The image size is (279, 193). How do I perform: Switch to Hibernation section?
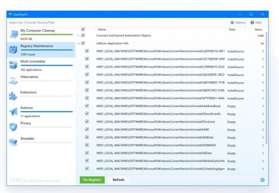[x=41, y=80]
